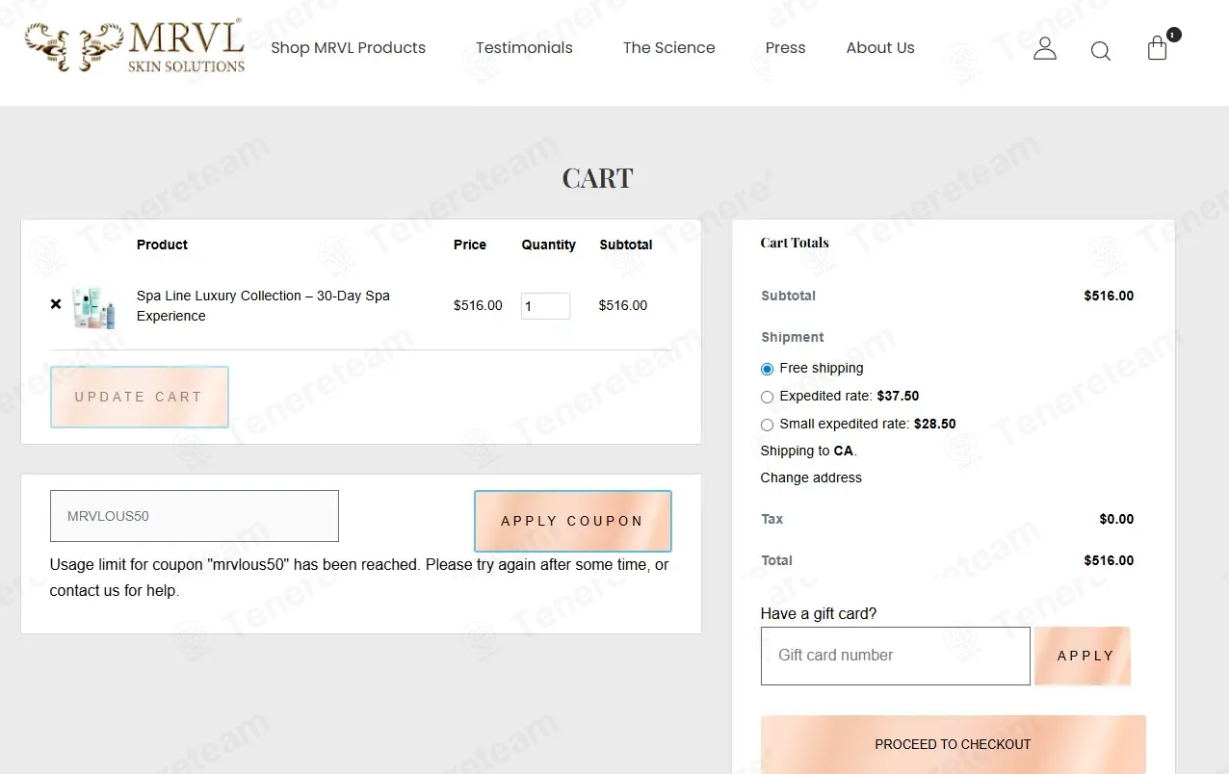Go home via MRVL Skin Solutions logo

135,47
